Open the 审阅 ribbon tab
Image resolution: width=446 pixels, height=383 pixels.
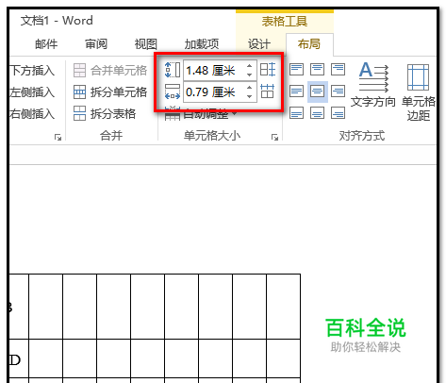coord(96,44)
